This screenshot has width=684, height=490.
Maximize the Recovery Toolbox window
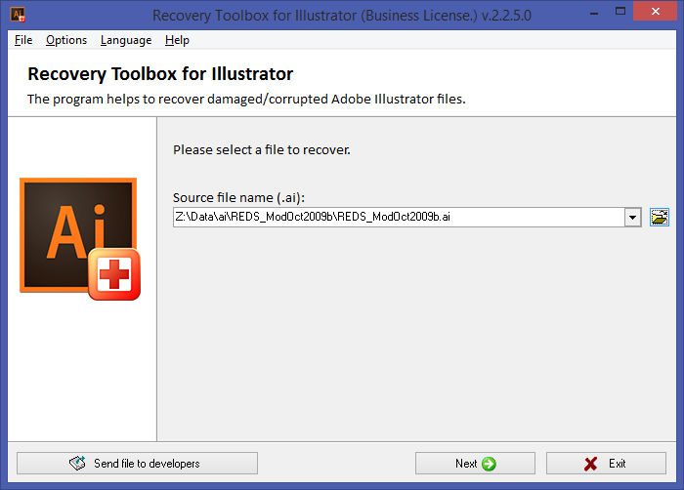[x=620, y=12]
